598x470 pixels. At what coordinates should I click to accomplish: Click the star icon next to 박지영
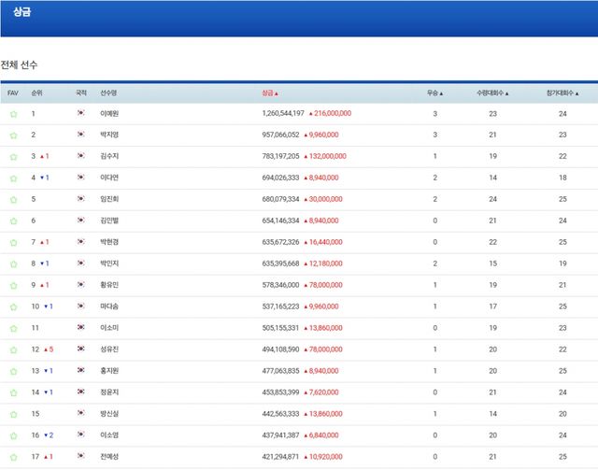pyautogui.click(x=13, y=135)
